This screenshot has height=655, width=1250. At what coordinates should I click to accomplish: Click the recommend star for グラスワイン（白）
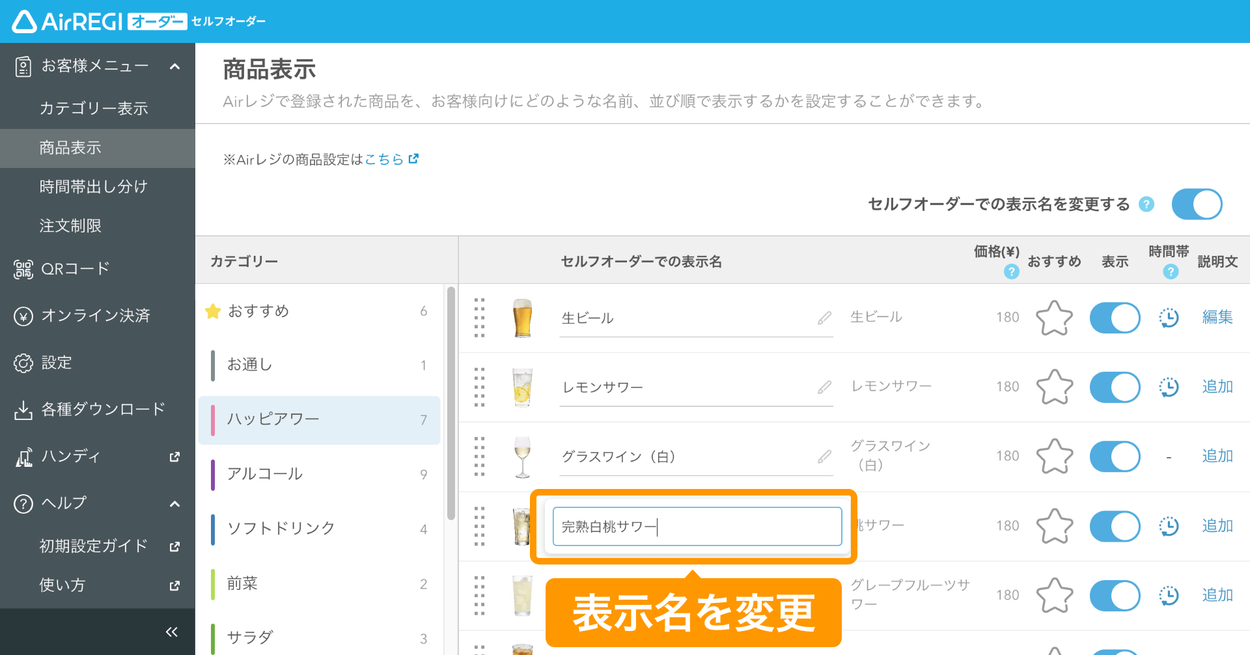[x=1054, y=456]
